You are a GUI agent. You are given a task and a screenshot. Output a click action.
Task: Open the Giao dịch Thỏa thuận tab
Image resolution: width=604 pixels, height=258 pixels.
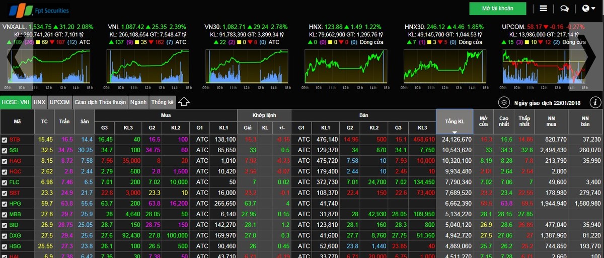100,102
